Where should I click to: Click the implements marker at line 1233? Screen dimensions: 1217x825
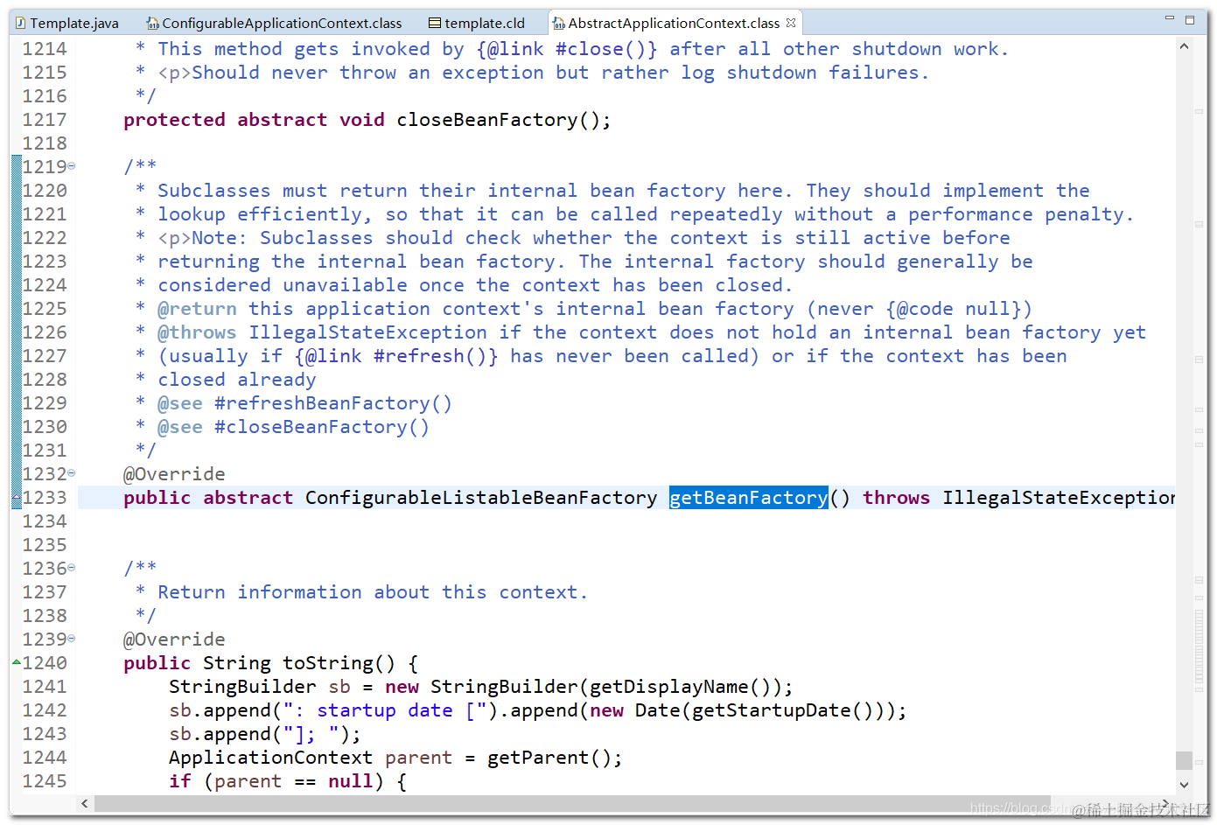17,497
